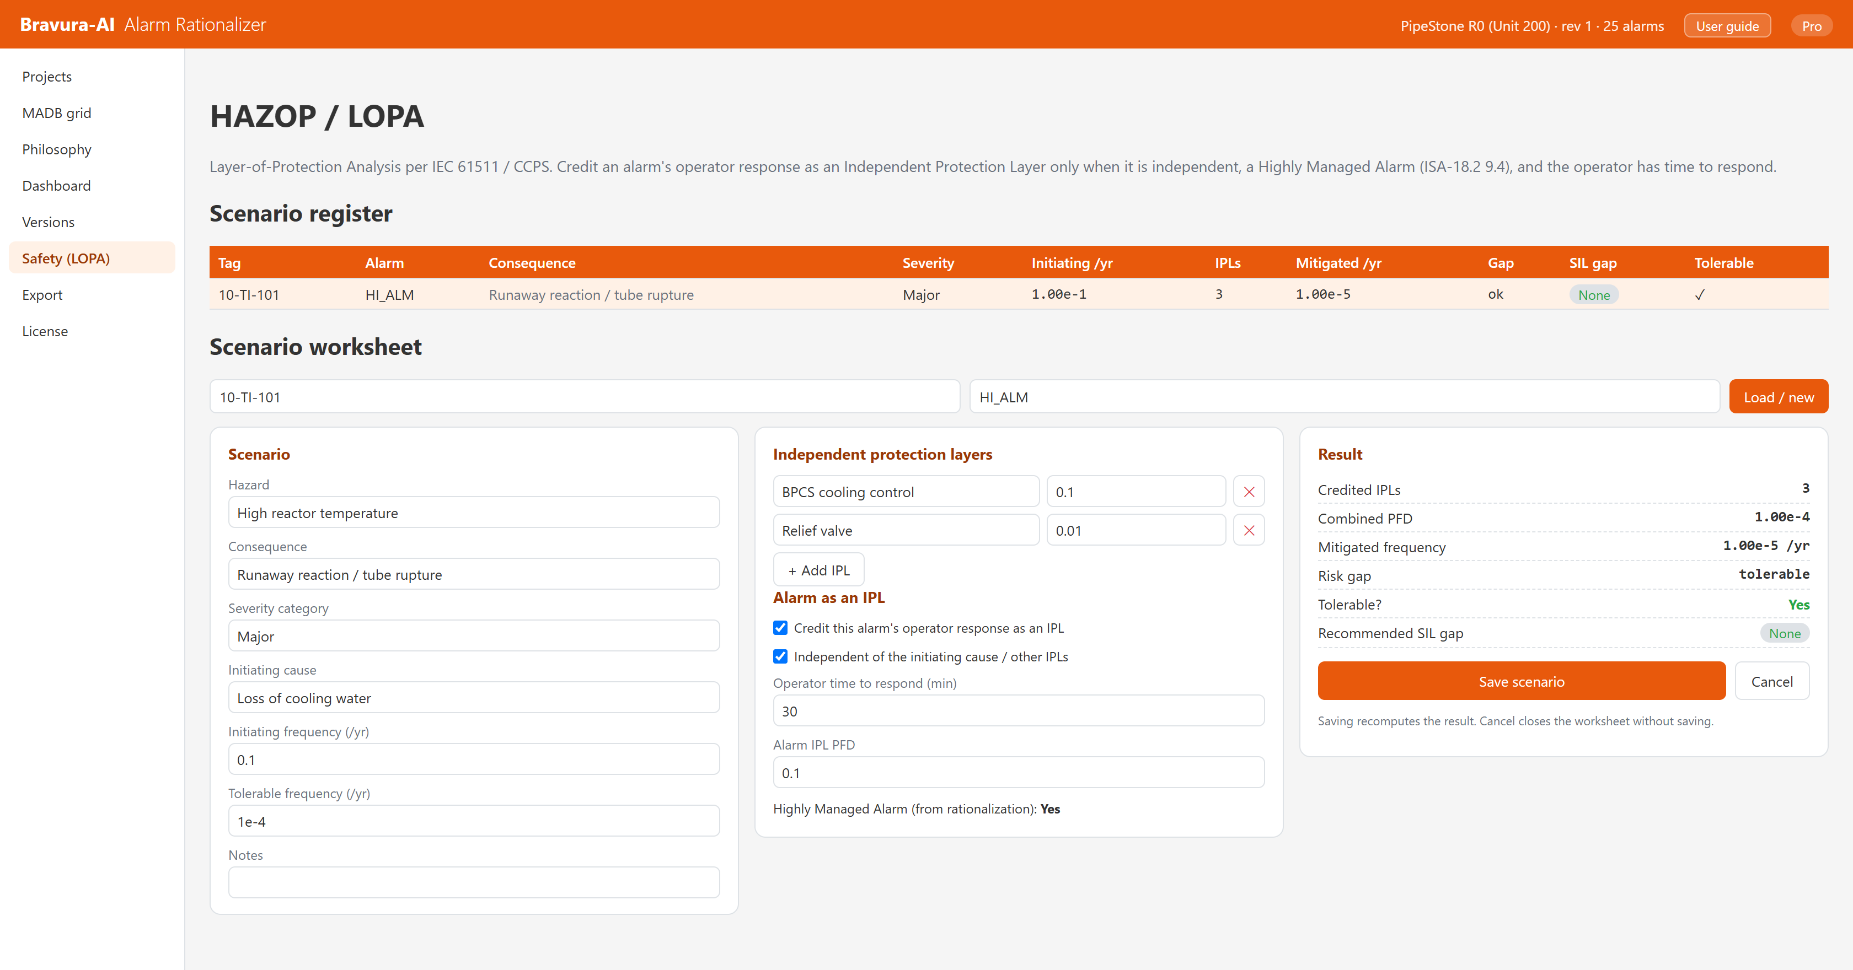Focus the Operator time to respond field
Image resolution: width=1853 pixels, height=970 pixels.
[1019, 711]
